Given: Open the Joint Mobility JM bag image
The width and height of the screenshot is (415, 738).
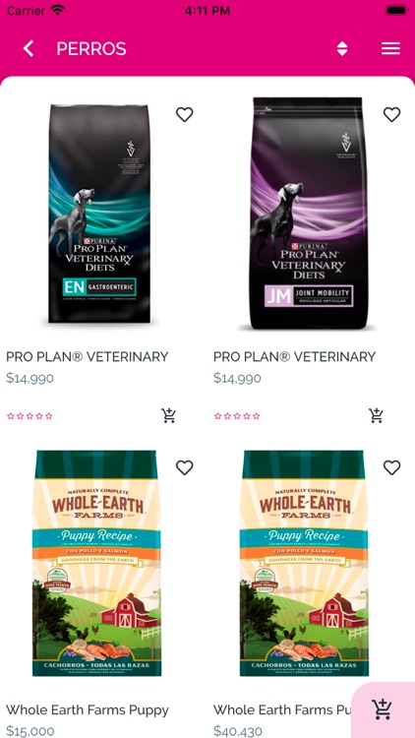Looking at the screenshot, I should click(x=308, y=214).
